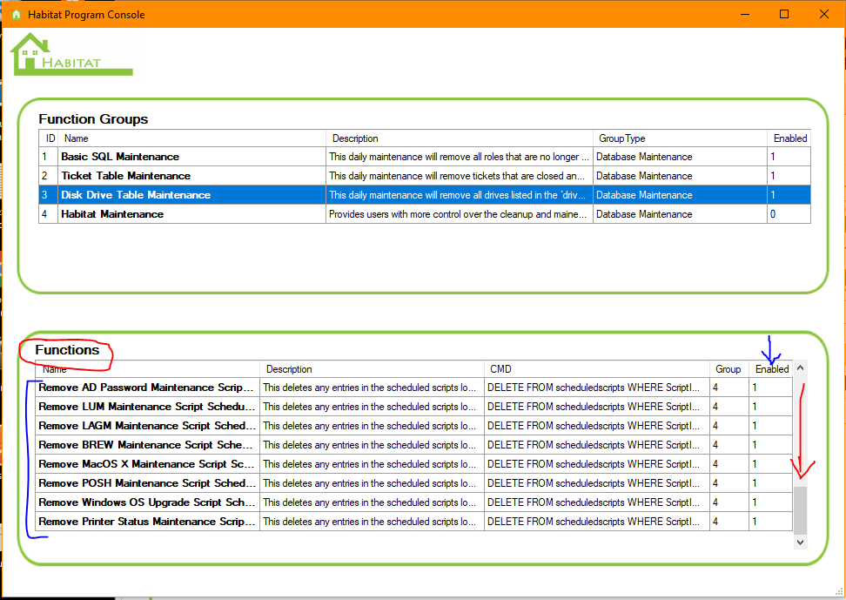Click the title bar Habitat app icon
Image resolution: width=846 pixels, height=600 pixels.
[x=16, y=15]
